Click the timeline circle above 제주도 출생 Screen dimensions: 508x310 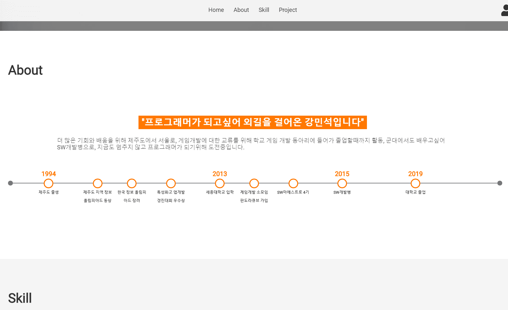49,183
